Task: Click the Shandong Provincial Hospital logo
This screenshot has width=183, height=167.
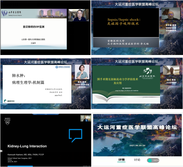Action: coord(11,13)
